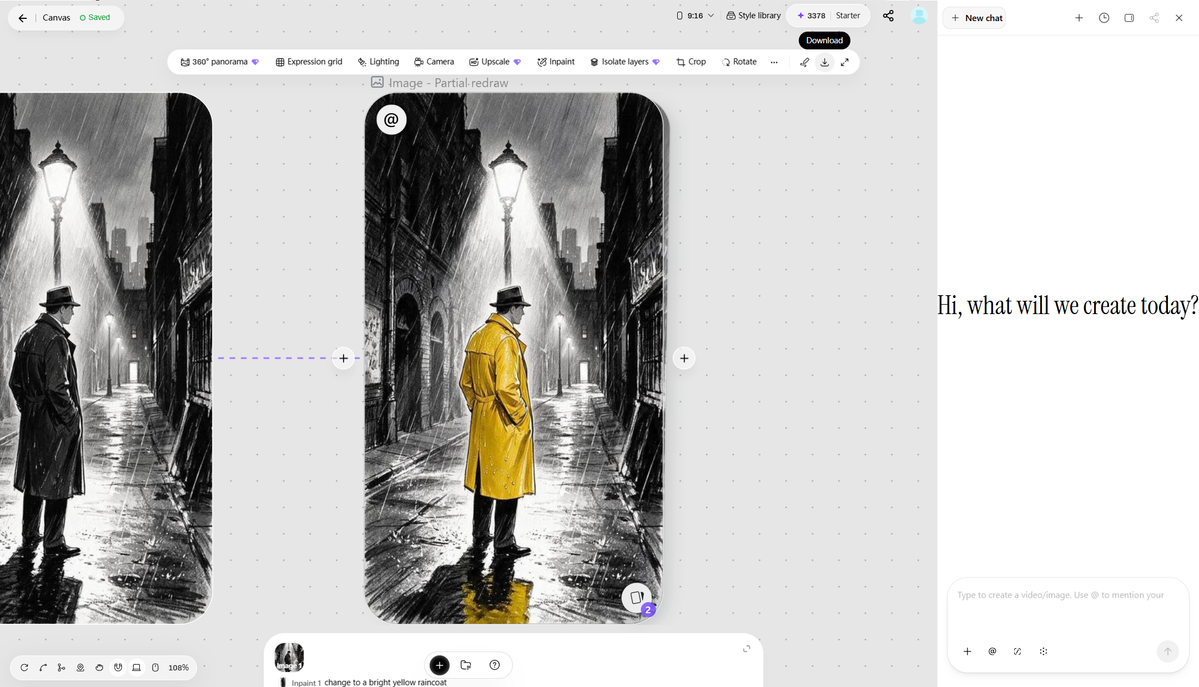
Task: Open the 360° panorama tool
Action: coord(220,62)
